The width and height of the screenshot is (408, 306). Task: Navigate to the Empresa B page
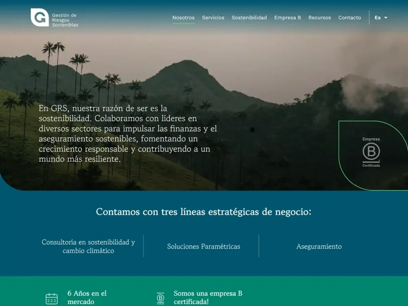[287, 18]
